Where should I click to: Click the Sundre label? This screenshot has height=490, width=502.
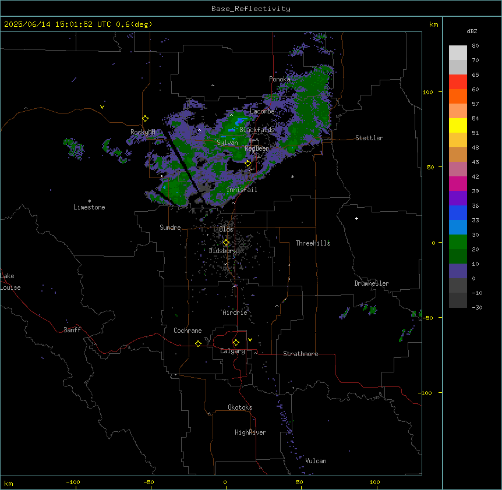[170, 228]
